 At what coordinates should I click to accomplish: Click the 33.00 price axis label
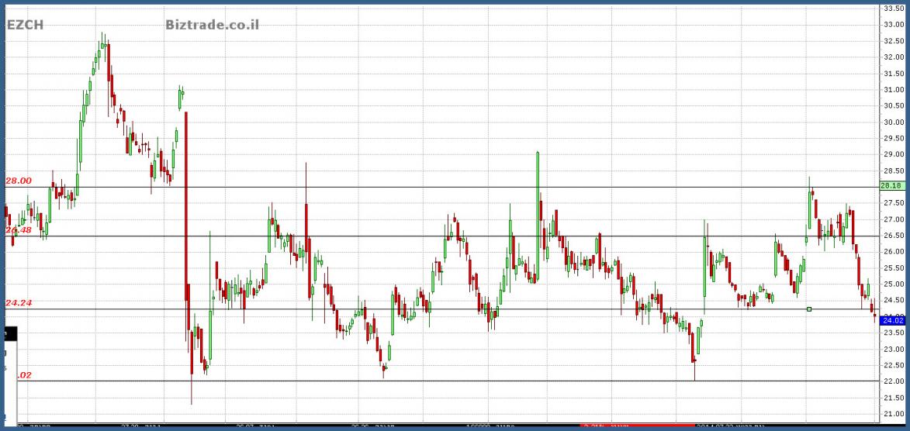(x=892, y=25)
